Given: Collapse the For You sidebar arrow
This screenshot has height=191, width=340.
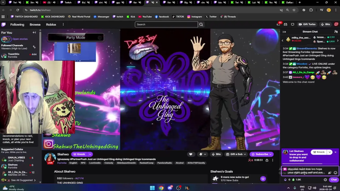Looking at the screenshot, I should click(34, 33).
